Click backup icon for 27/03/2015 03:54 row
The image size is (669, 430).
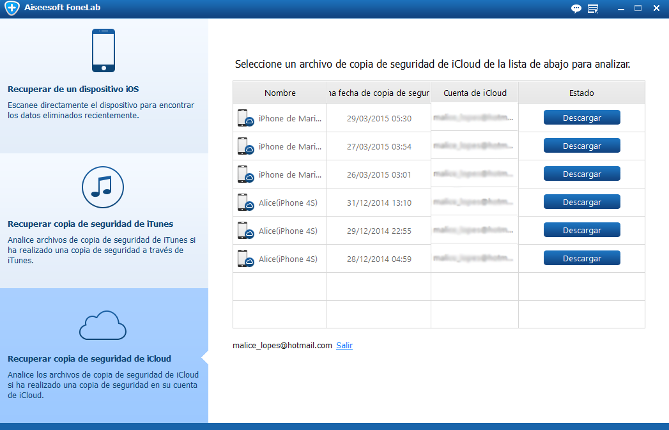click(246, 146)
